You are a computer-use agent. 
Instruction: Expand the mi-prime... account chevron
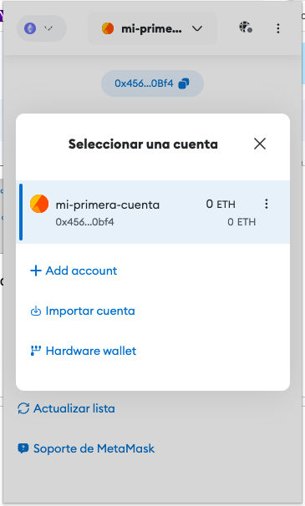[197, 28]
